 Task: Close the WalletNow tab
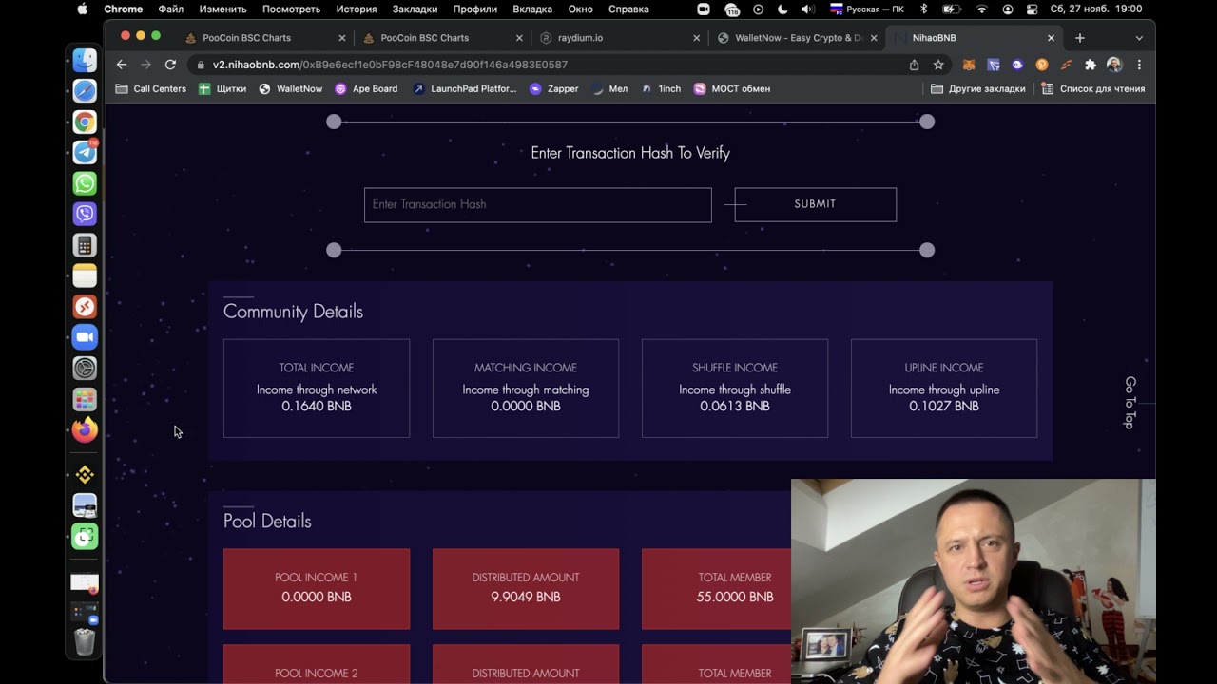[x=875, y=38]
